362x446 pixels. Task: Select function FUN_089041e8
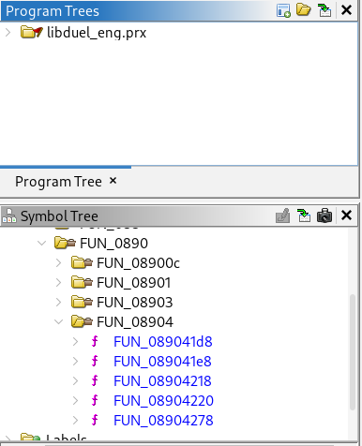[x=162, y=362]
